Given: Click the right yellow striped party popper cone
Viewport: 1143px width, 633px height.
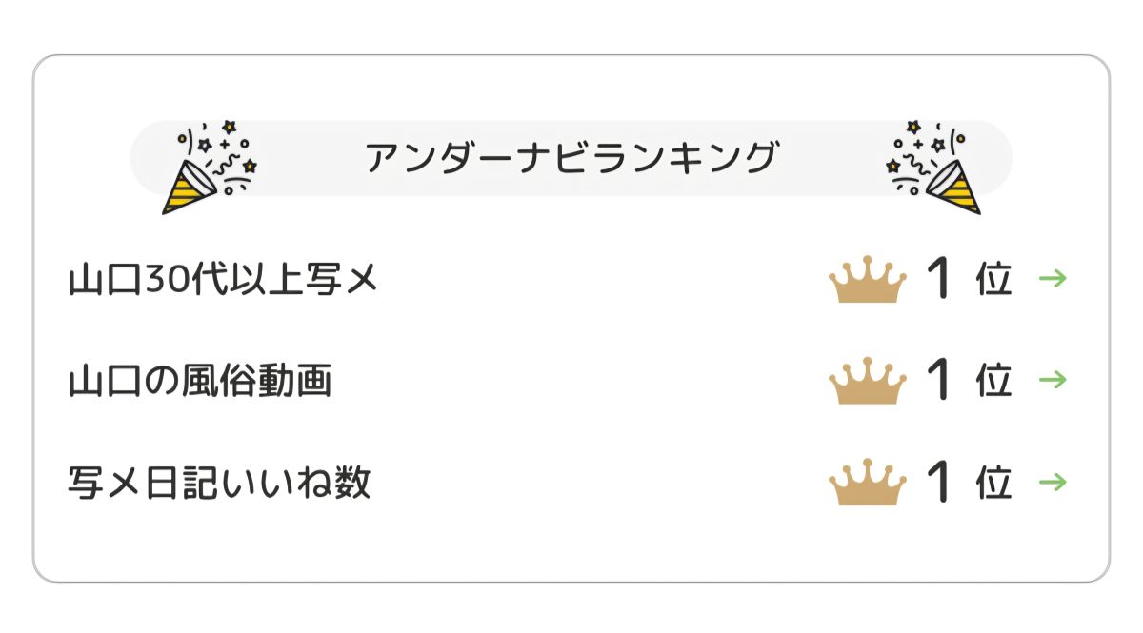Looking at the screenshot, I should click(953, 188).
